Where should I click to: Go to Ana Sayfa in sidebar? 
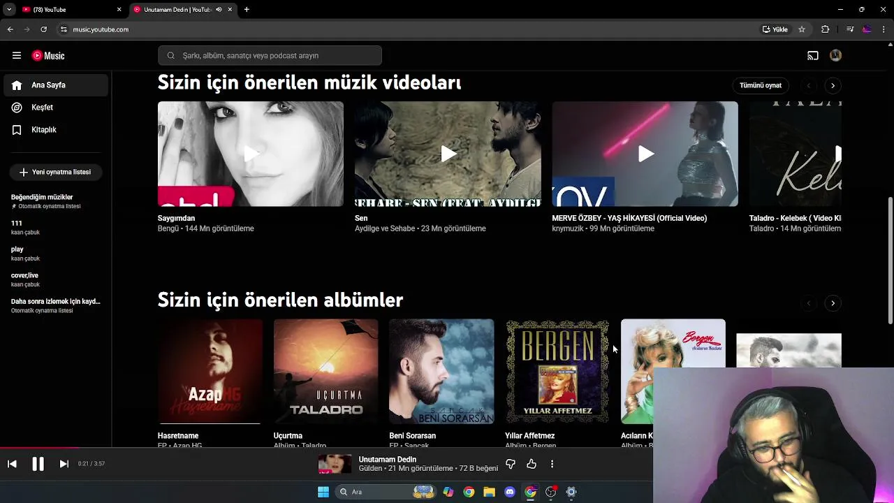click(x=56, y=85)
